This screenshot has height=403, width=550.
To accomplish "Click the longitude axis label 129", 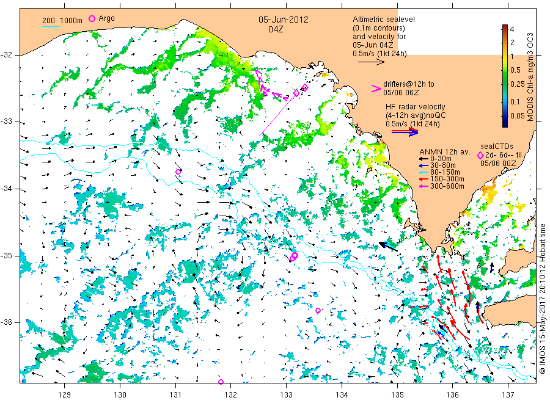I will click(65, 395).
